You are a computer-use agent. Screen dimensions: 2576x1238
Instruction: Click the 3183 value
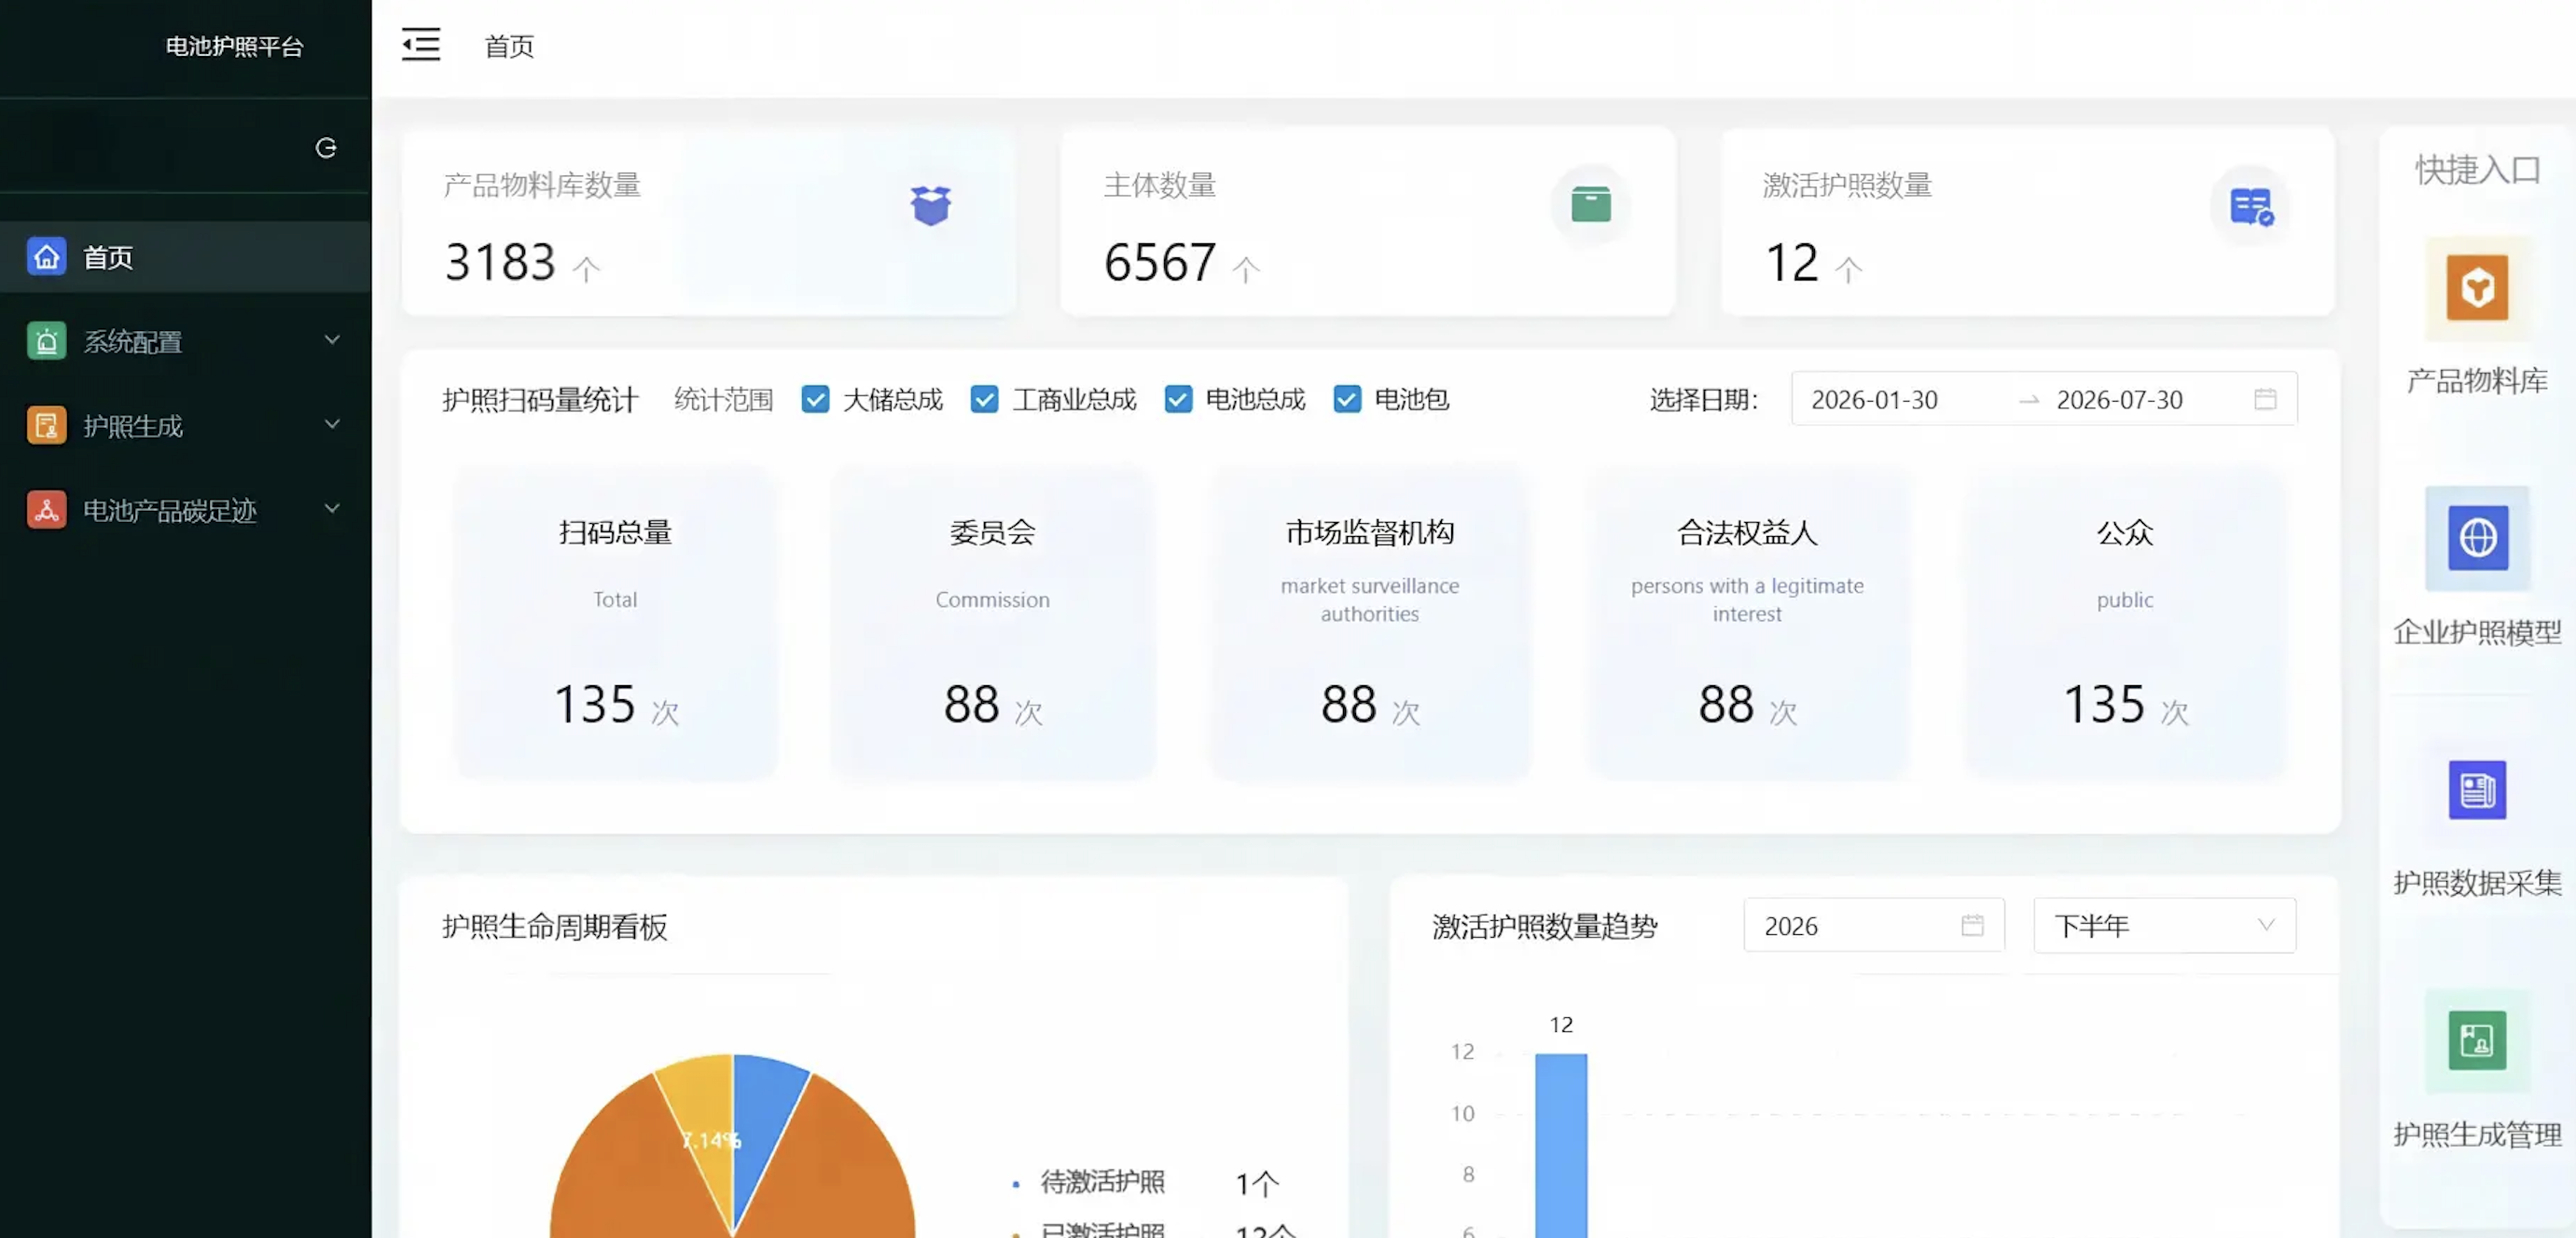(499, 263)
